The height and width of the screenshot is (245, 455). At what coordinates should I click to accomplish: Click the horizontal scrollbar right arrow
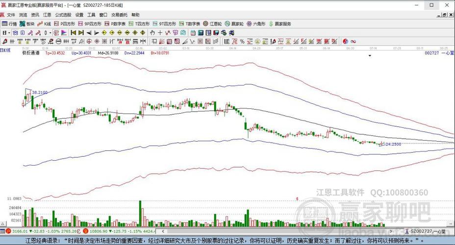[x=391, y=231]
